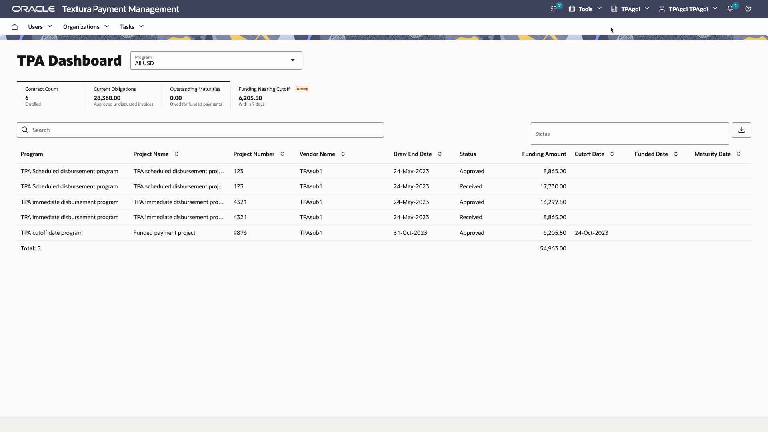The image size is (768, 432).
Task: Sort by Maturity Date column arrows
Action: [x=738, y=154]
